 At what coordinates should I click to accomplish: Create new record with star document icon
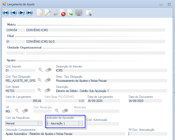pyautogui.click(x=39, y=13)
